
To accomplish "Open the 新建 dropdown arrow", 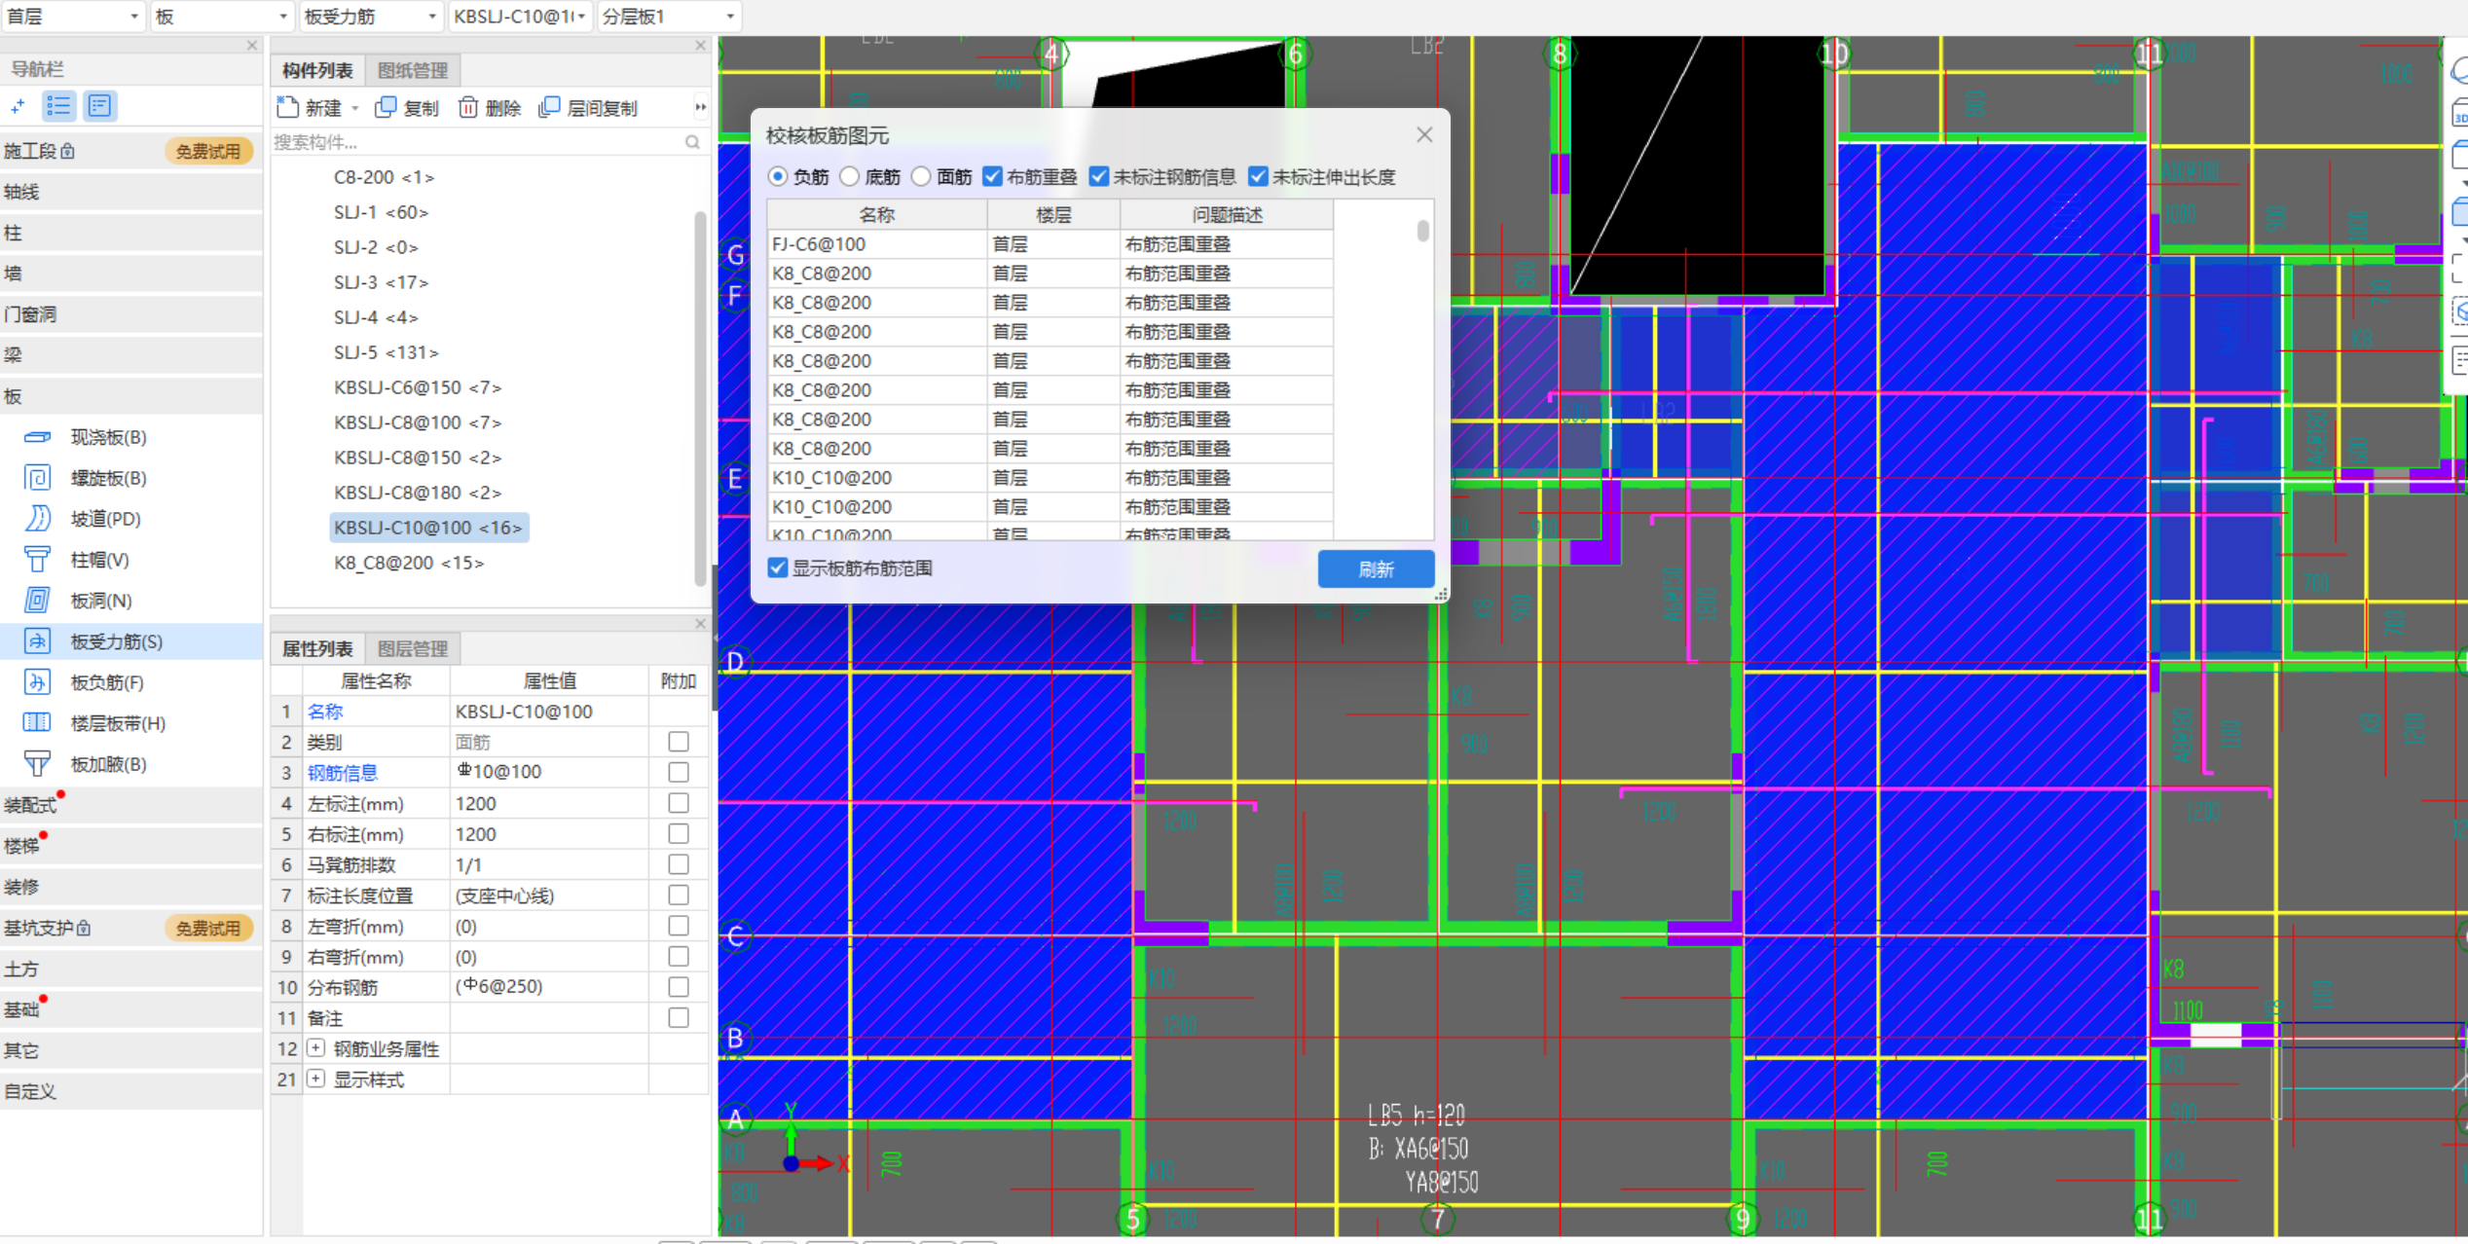I will point(355,108).
